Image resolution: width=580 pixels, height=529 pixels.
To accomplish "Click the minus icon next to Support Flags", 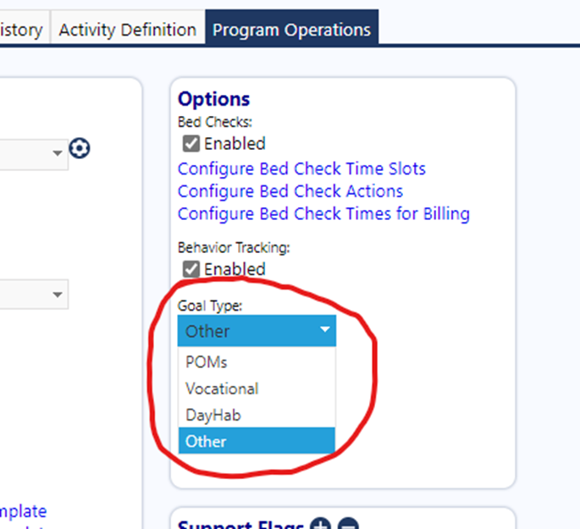I will (349, 523).
